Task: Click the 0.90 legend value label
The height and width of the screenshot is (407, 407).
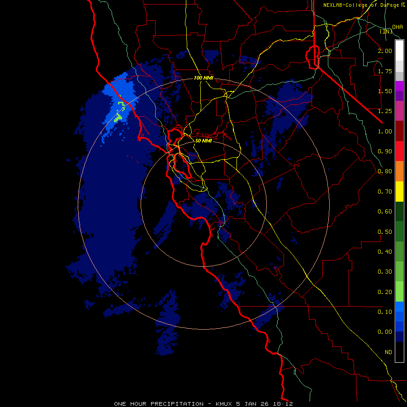Action: 385,151
